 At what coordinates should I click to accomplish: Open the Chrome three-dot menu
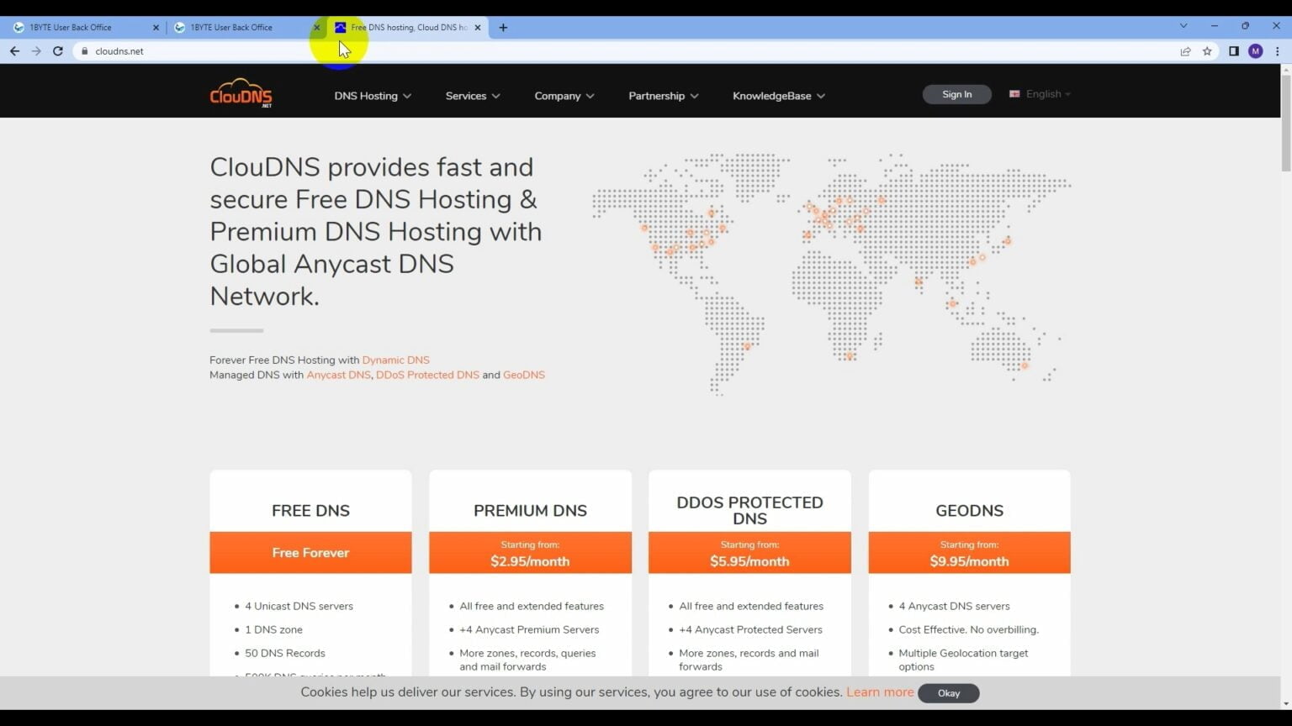coord(1279,51)
